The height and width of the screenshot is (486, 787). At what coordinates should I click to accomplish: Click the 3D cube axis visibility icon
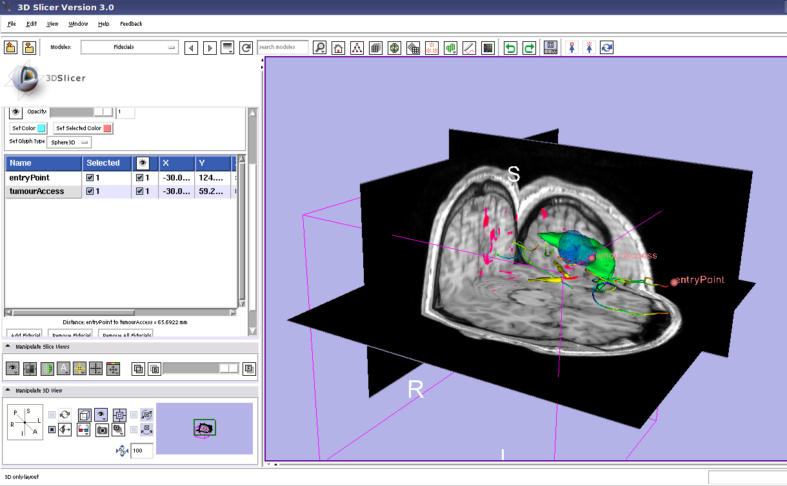84,415
